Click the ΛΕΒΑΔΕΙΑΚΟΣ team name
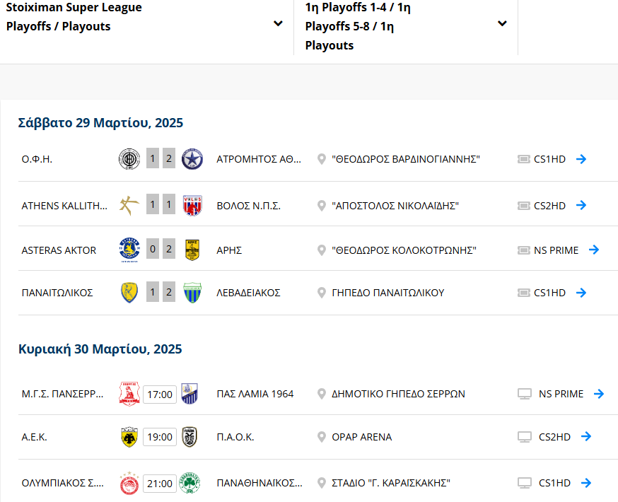 pyautogui.click(x=248, y=293)
